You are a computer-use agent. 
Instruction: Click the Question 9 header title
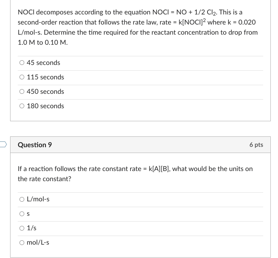35,145
